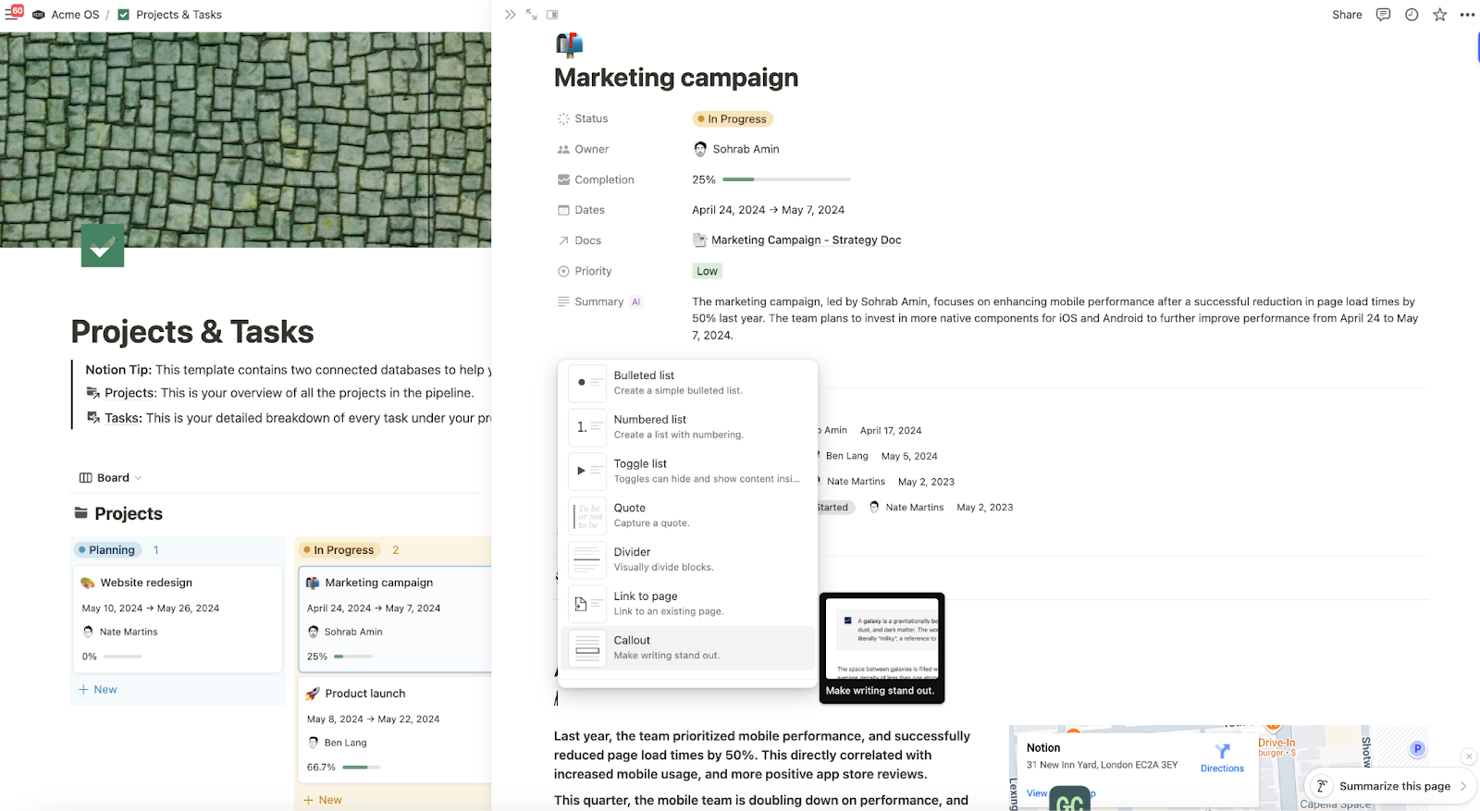This screenshot has height=811, width=1480.
Task: Open page in full view expand icon
Action: (531, 15)
